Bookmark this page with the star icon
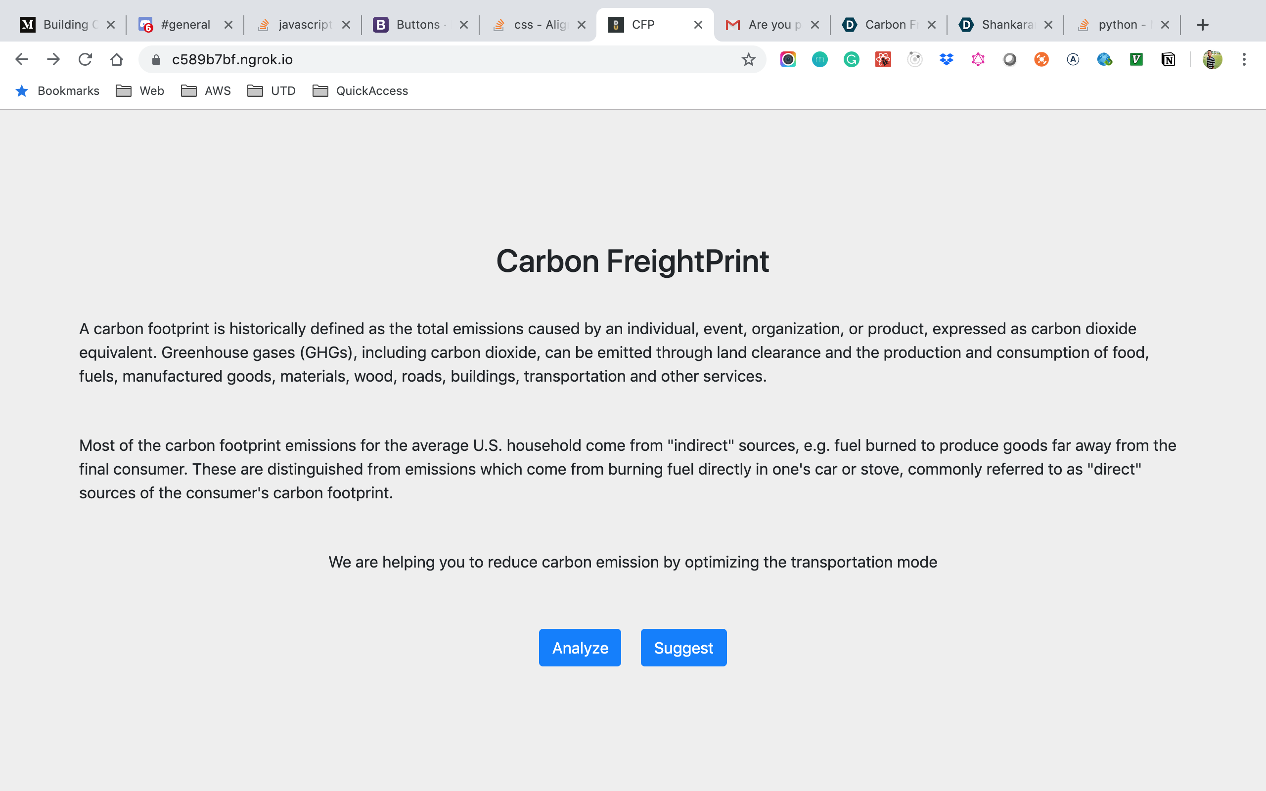This screenshot has height=791, width=1266. tap(748, 60)
